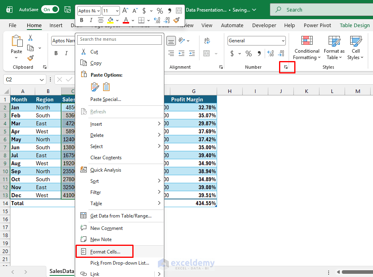Screen dimensions: 373x277
Task: Select the SalesData sheet tab
Action: coord(62,271)
